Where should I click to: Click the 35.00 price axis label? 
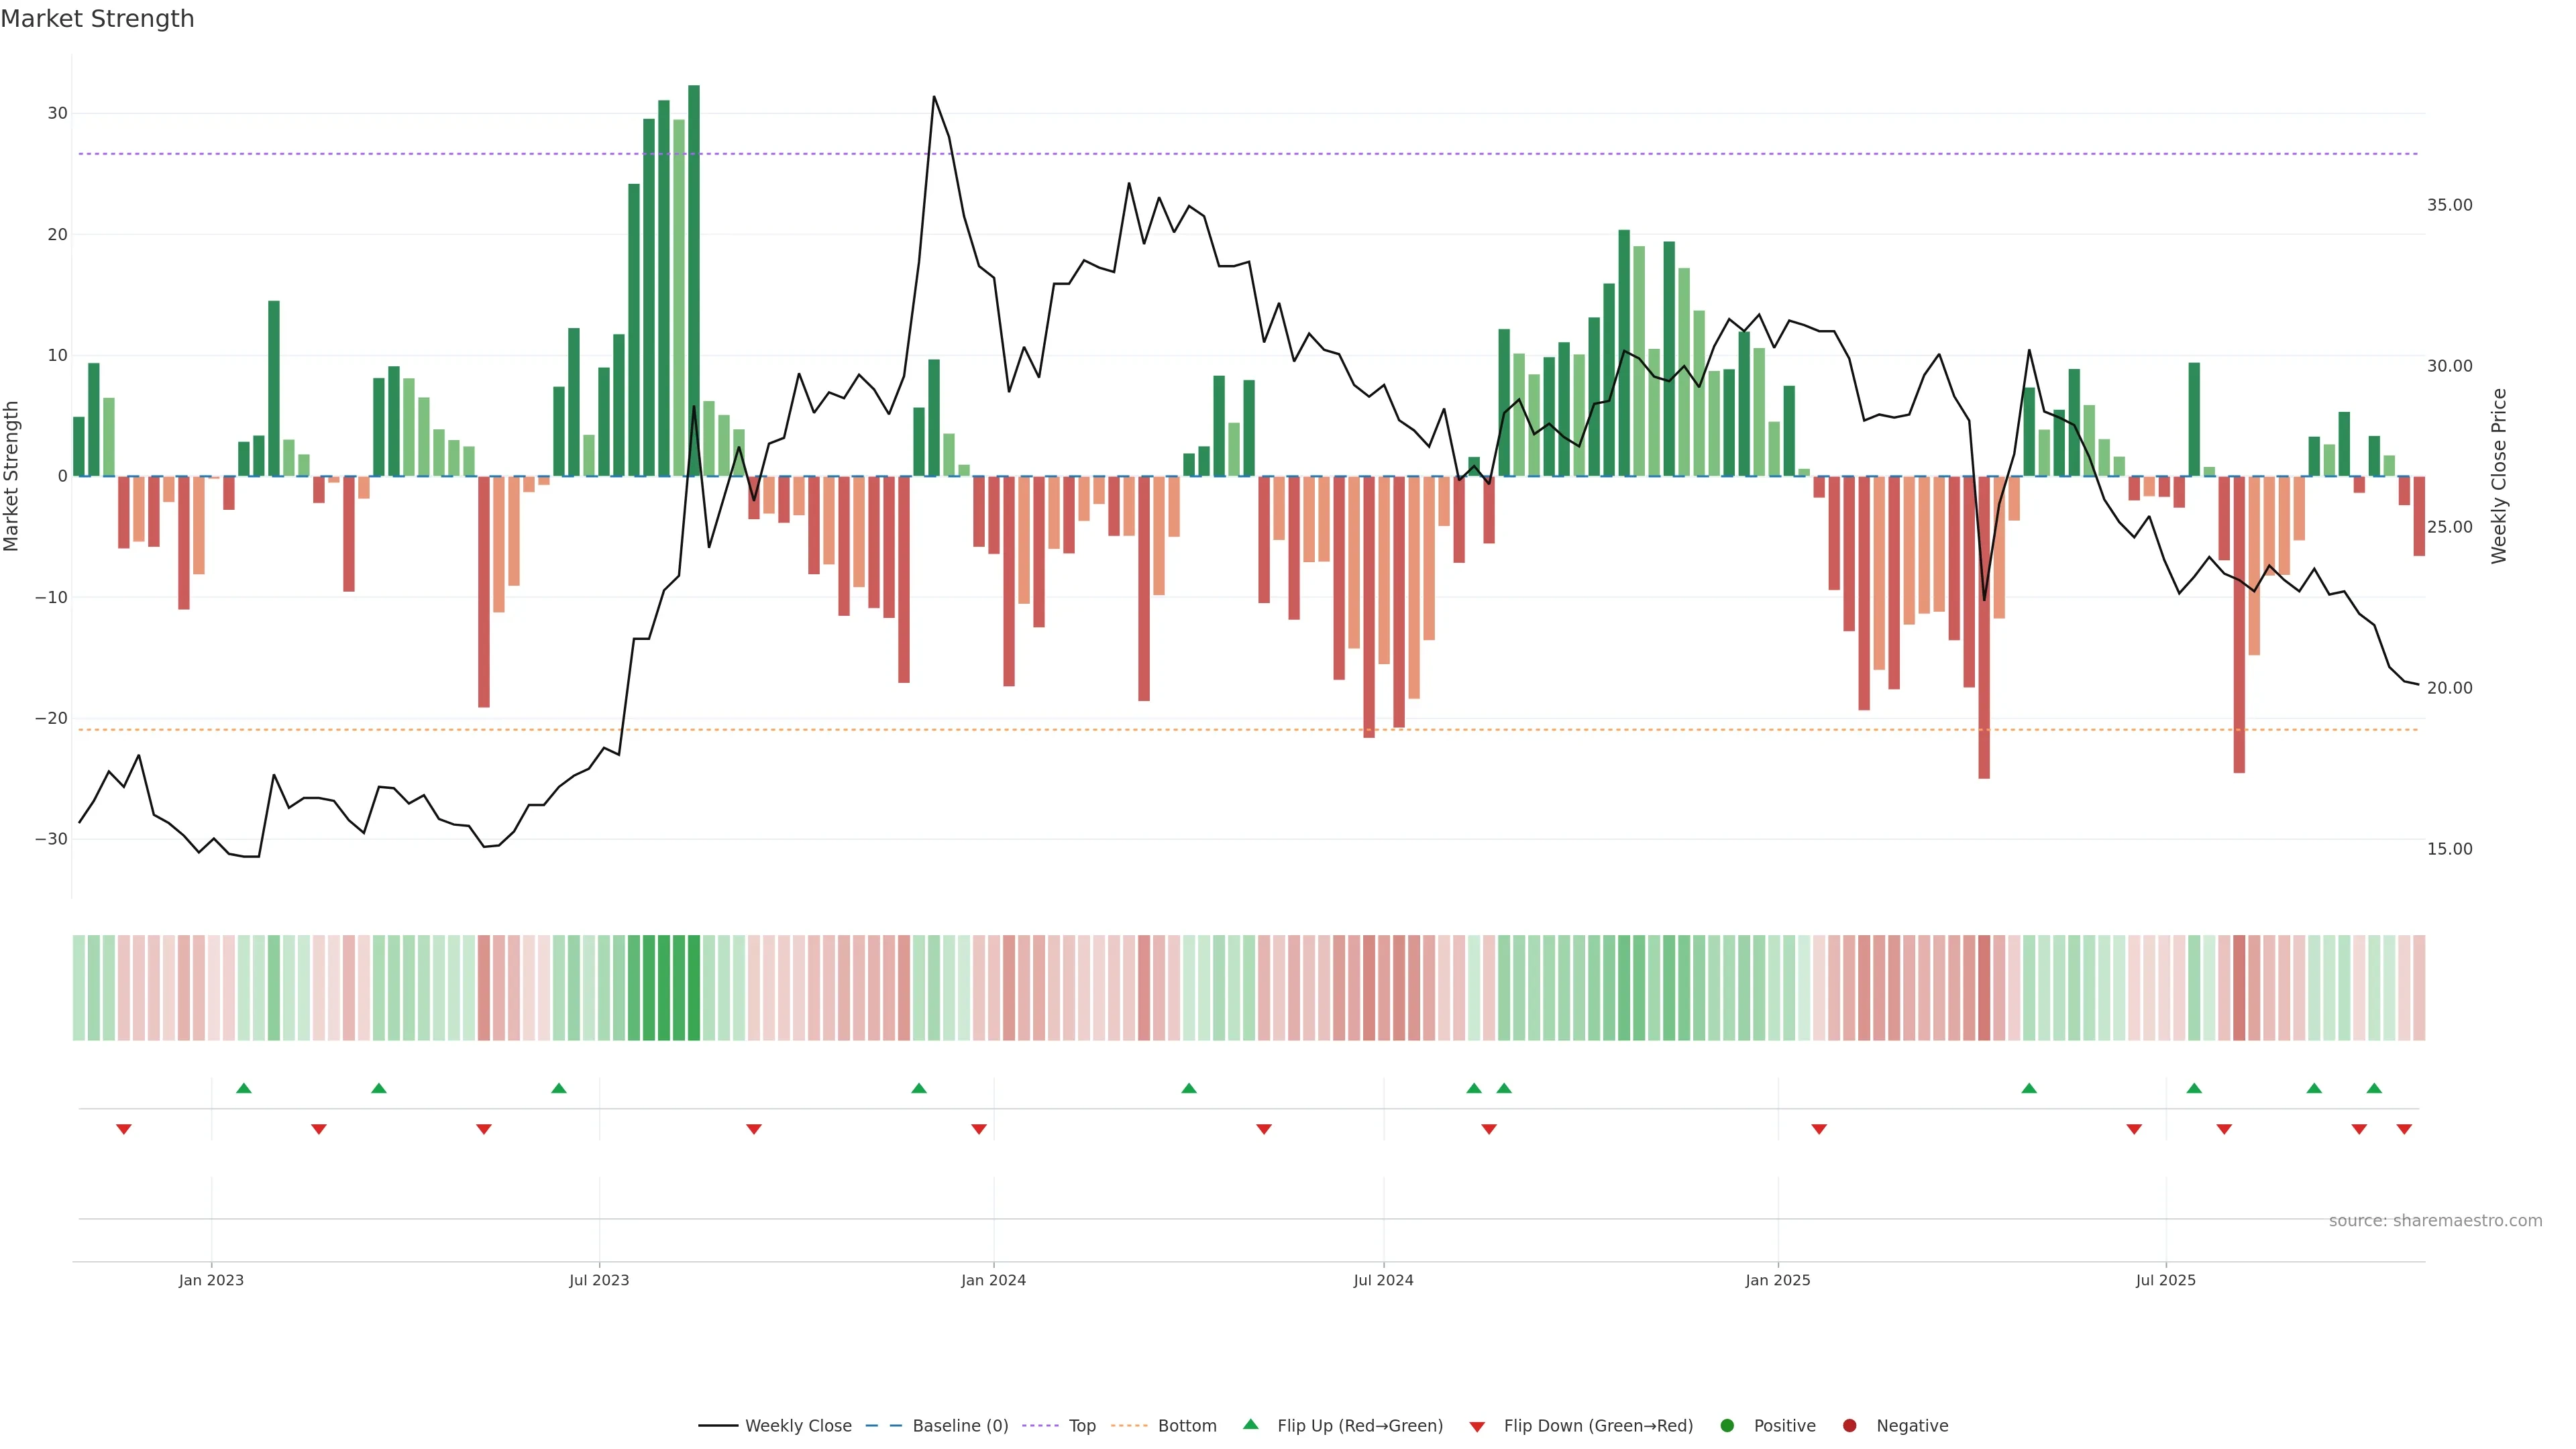coord(2449,205)
